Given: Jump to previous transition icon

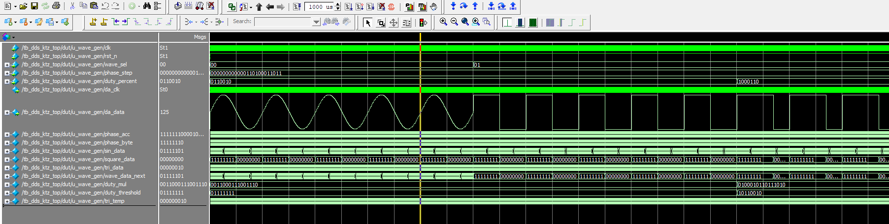Looking at the screenshot, I should (x=115, y=22).
